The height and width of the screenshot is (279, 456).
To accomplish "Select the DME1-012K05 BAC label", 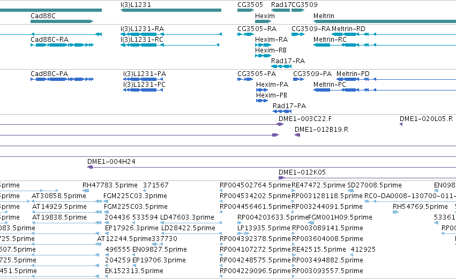I will [x=302, y=172].
